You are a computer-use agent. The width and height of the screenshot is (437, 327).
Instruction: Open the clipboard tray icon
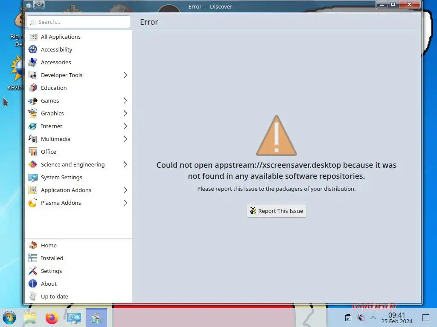[x=348, y=318]
